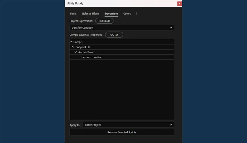Collapse the Anchor Point property node
The width and height of the screenshot is (247, 143).
pyautogui.click(x=76, y=52)
